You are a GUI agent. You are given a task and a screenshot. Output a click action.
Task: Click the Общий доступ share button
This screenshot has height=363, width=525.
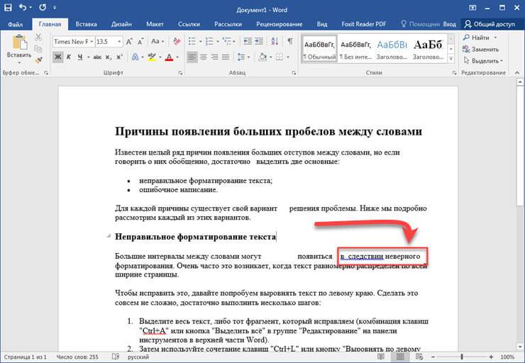[490, 24]
